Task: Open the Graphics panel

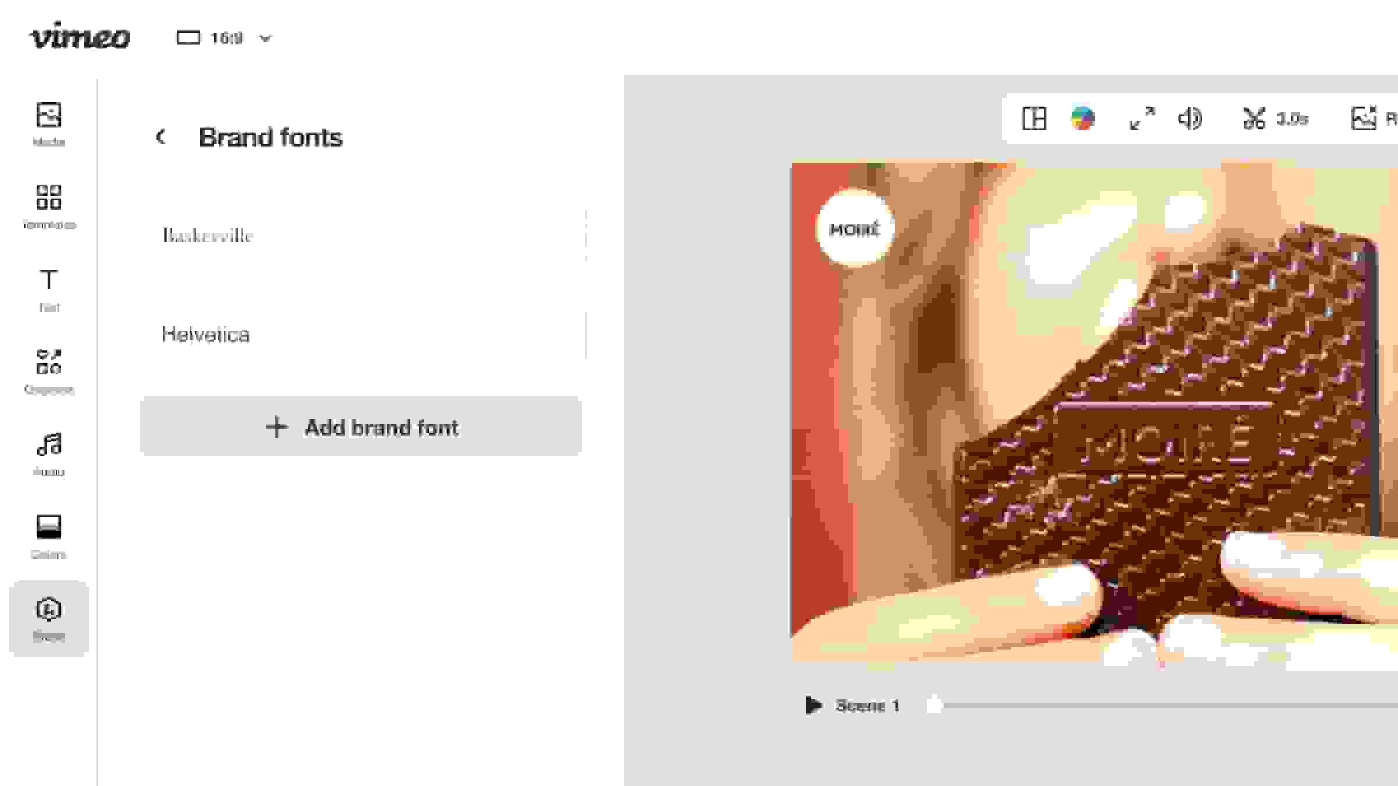Action: tap(48, 372)
